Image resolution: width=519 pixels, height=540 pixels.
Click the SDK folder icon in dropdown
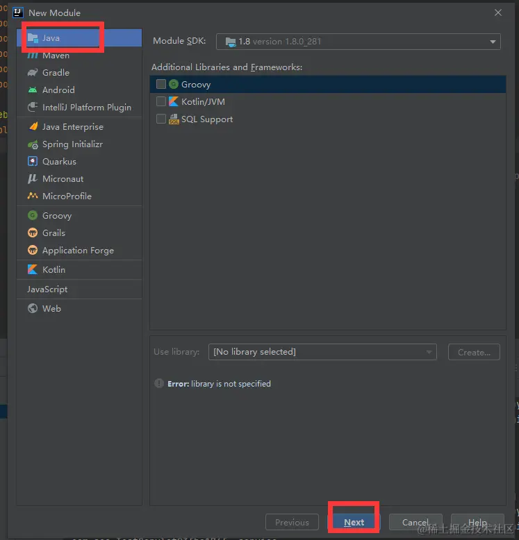231,42
